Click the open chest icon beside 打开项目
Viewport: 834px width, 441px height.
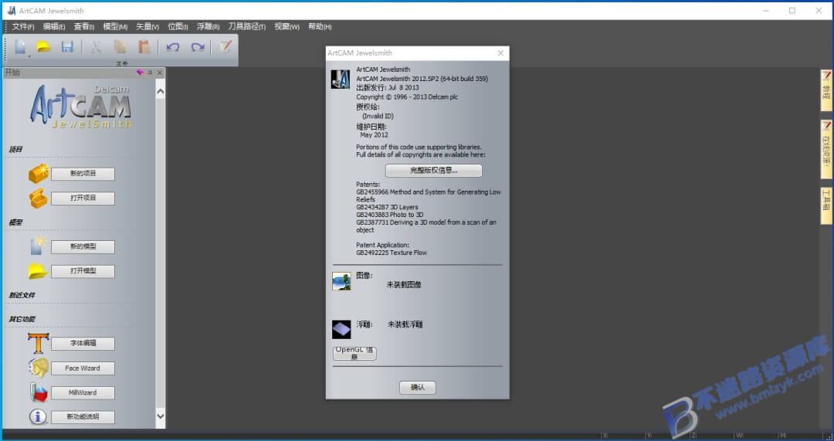pyautogui.click(x=39, y=198)
